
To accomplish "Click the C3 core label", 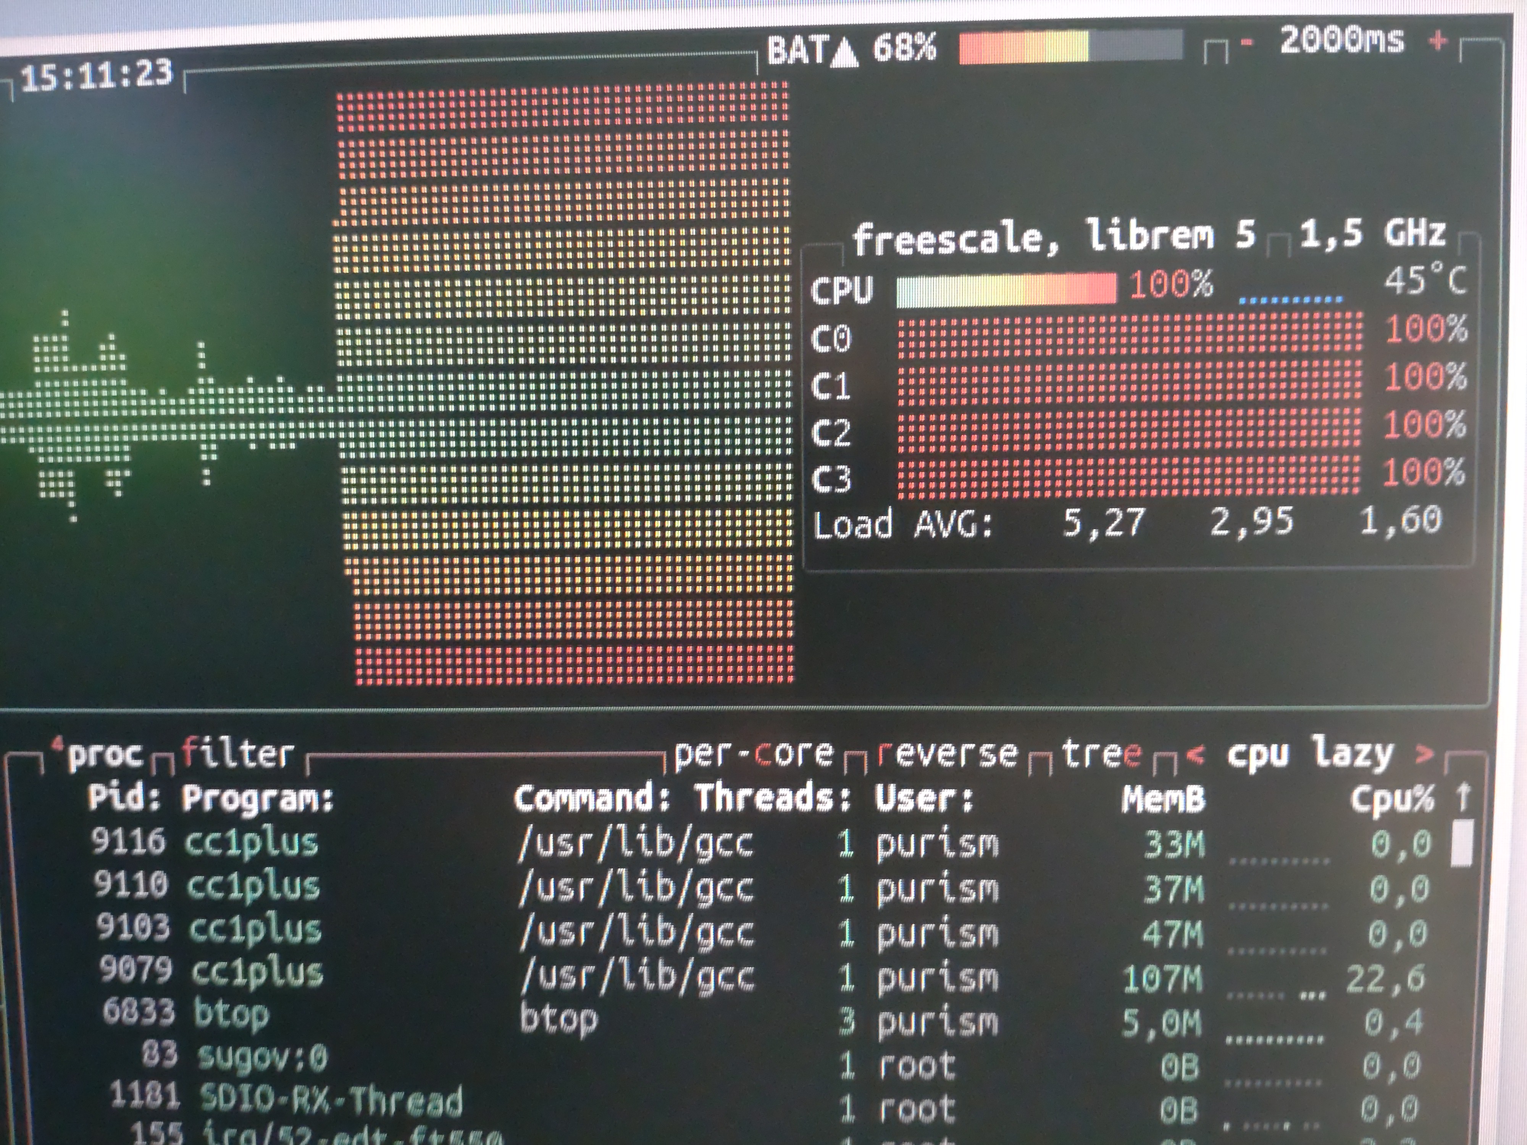I will click(x=830, y=479).
